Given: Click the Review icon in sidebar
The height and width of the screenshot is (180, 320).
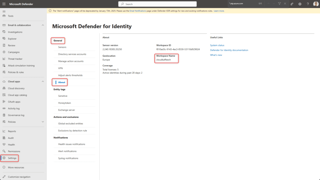Looking at the screenshot, I should [x=4, y=45].
